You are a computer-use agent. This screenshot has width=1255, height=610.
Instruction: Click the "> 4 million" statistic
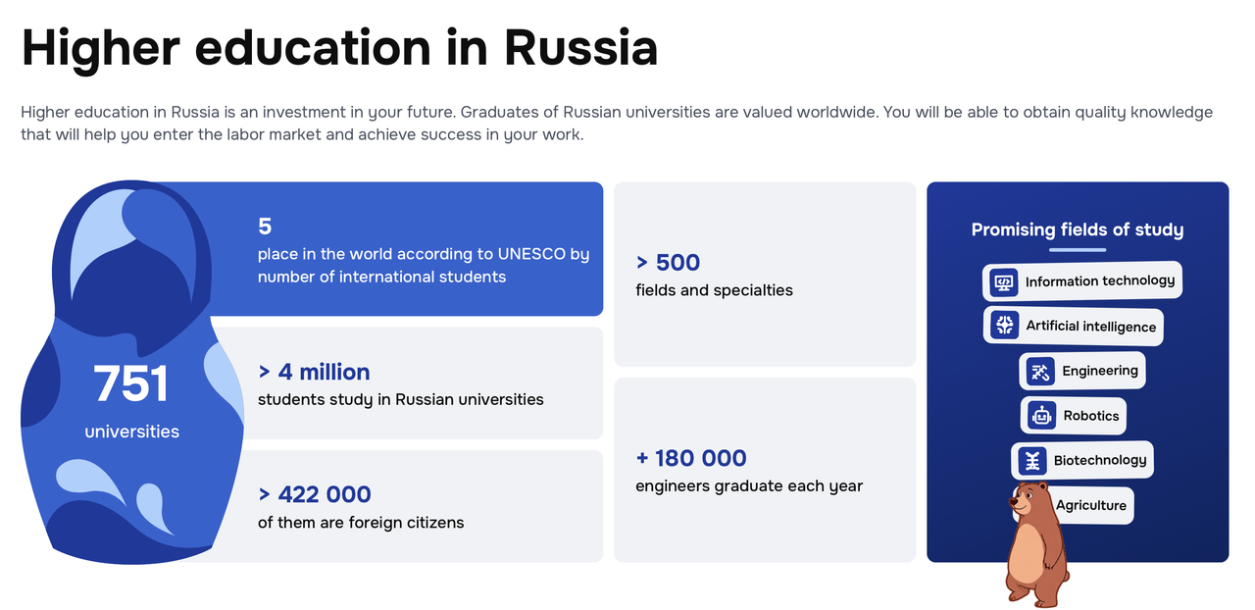point(314,372)
